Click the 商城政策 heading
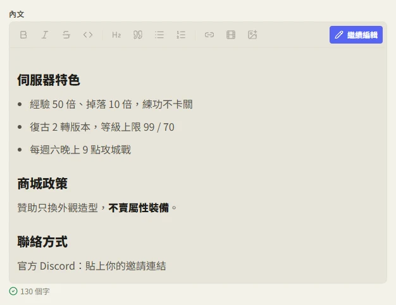This screenshot has height=305, width=396. tap(42, 184)
